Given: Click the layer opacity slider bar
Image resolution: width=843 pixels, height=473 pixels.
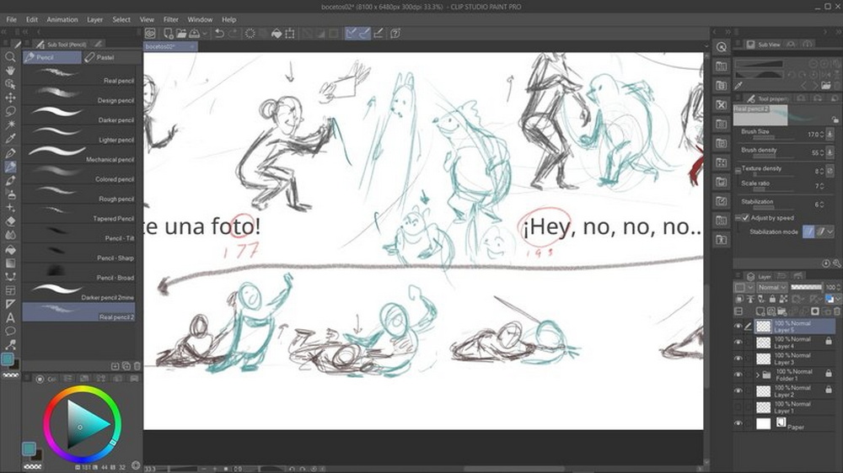Looking at the screenshot, I should [807, 287].
